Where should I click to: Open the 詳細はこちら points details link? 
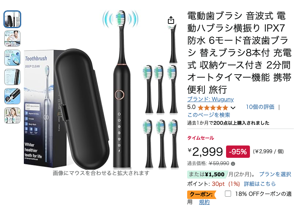[260, 184]
